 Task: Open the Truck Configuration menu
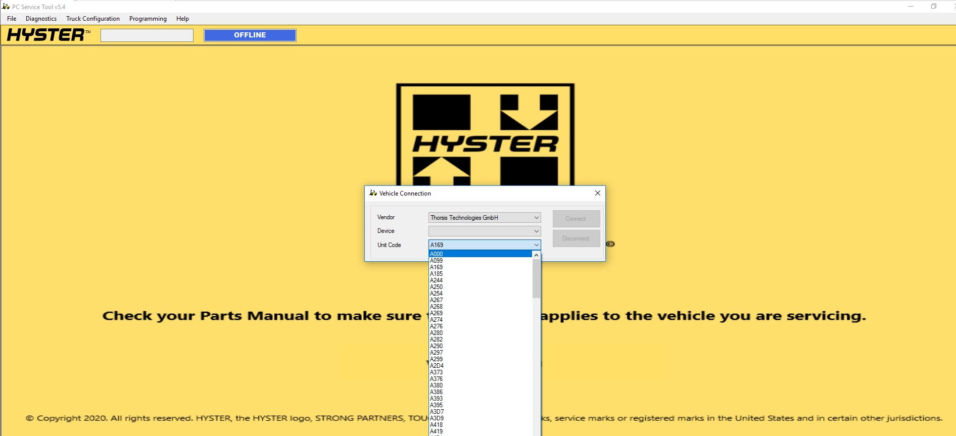[93, 19]
